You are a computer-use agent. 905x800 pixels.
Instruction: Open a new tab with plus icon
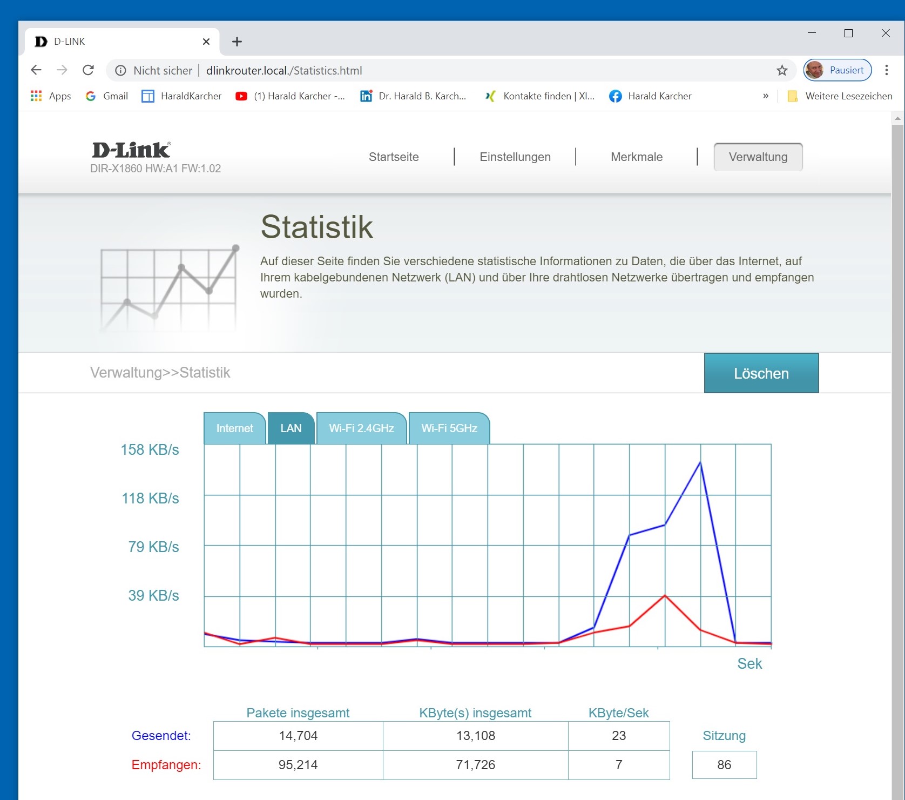(x=237, y=42)
